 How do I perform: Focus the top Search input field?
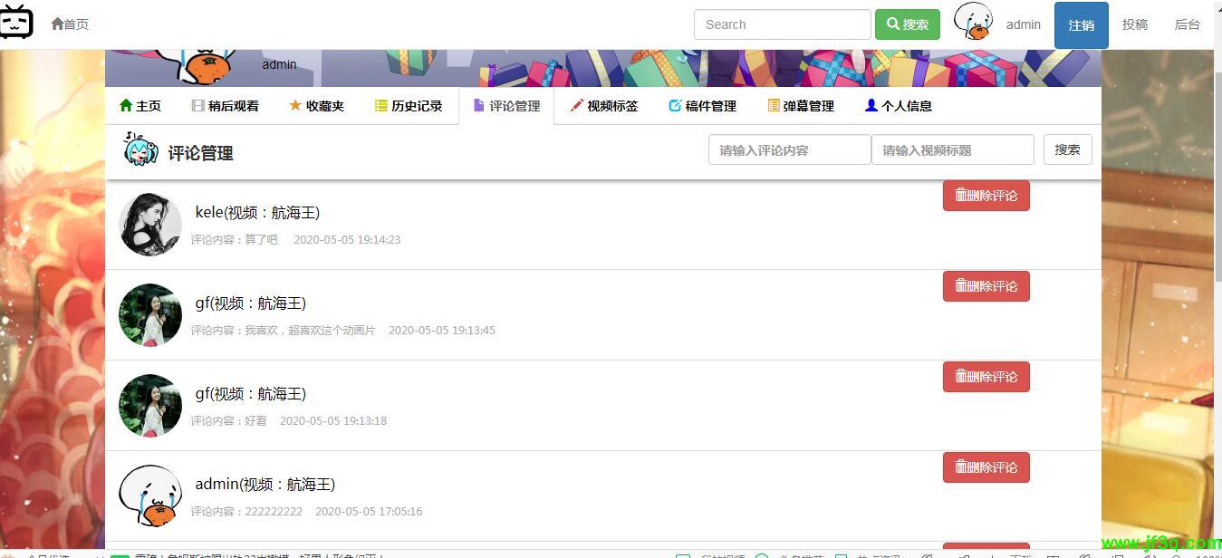click(782, 24)
